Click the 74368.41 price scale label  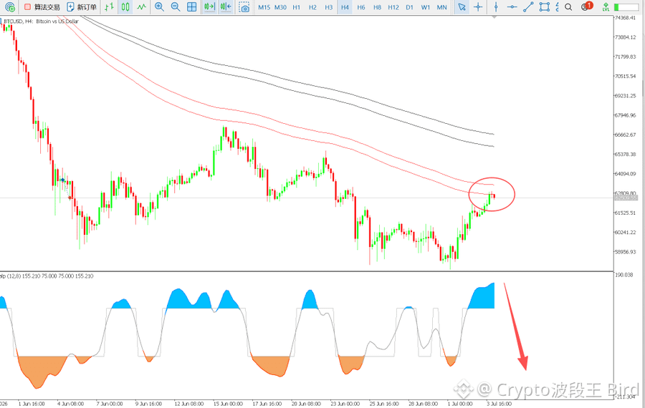(x=625, y=18)
